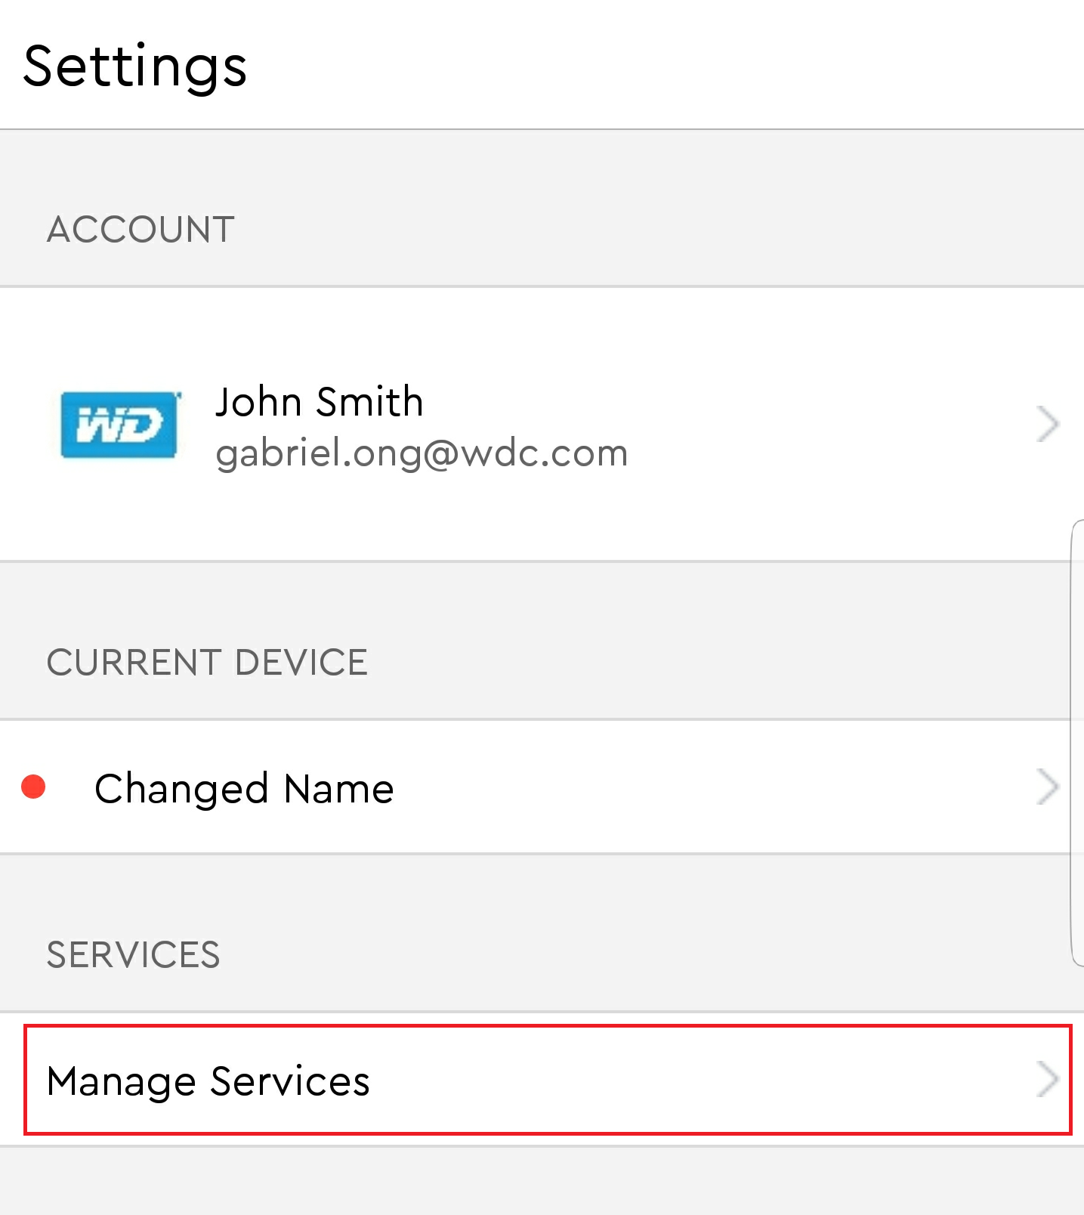Select the CURRENT DEVICE section header
Screen dimensions: 1084x1215
tap(207, 663)
